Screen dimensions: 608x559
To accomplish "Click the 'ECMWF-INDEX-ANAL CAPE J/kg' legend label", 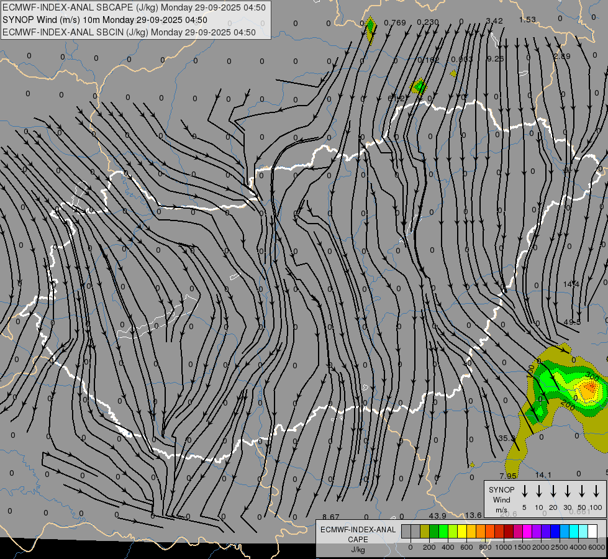I will point(358,539).
